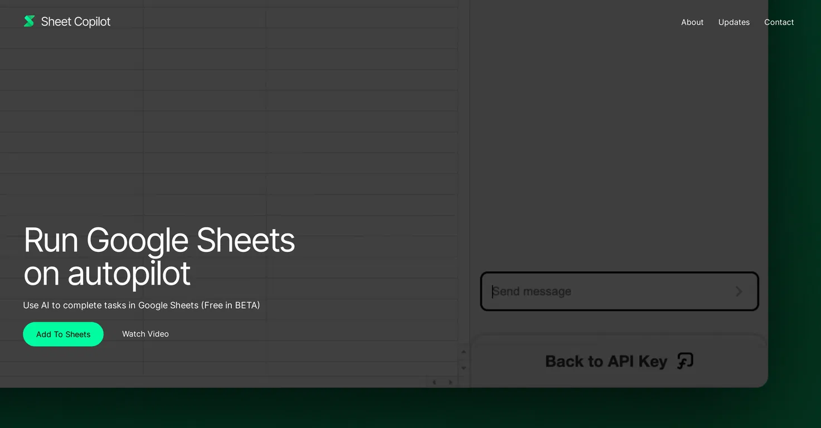Click the Watch Video link
The image size is (821, 428).
145,334
